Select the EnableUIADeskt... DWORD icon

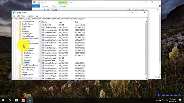coord(43,50)
